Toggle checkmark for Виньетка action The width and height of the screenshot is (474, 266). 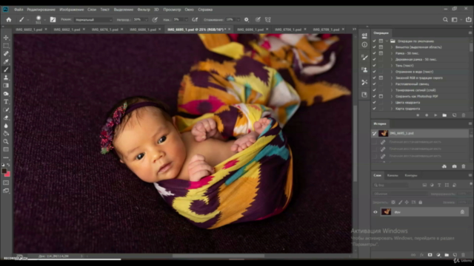coord(374,47)
